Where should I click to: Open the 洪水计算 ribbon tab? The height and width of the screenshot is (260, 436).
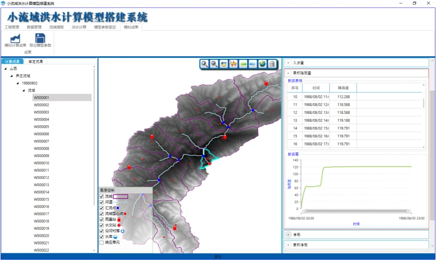[79, 27]
